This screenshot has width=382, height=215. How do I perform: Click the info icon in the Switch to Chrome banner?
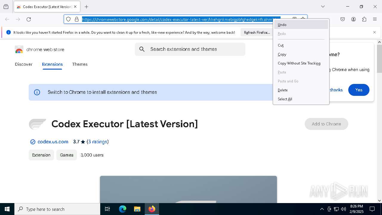tap(37, 92)
